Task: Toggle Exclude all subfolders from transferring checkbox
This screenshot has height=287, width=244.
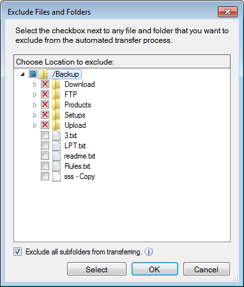Action: click(18, 252)
